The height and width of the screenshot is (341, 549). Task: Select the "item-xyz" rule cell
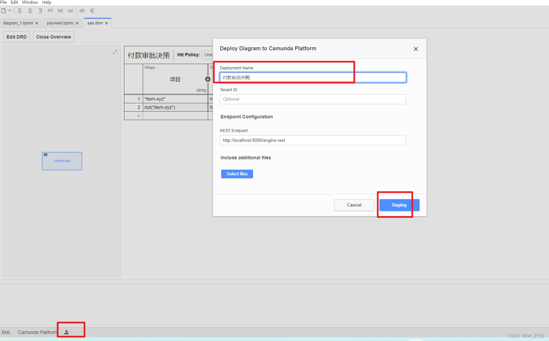click(175, 99)
